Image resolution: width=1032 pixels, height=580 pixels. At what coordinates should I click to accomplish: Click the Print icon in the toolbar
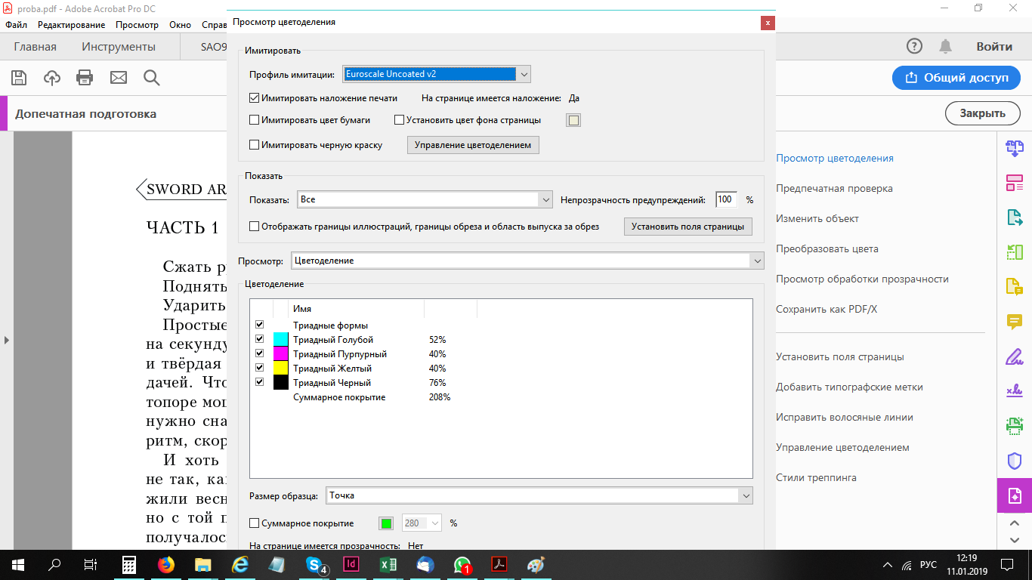click(85, 77)
